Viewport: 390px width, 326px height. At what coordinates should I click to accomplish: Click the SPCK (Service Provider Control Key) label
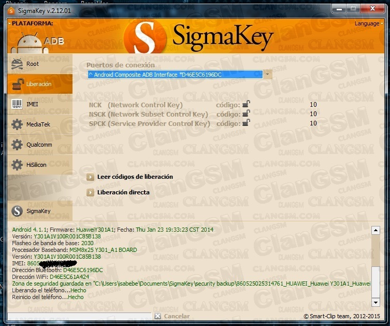click(150, 124)
